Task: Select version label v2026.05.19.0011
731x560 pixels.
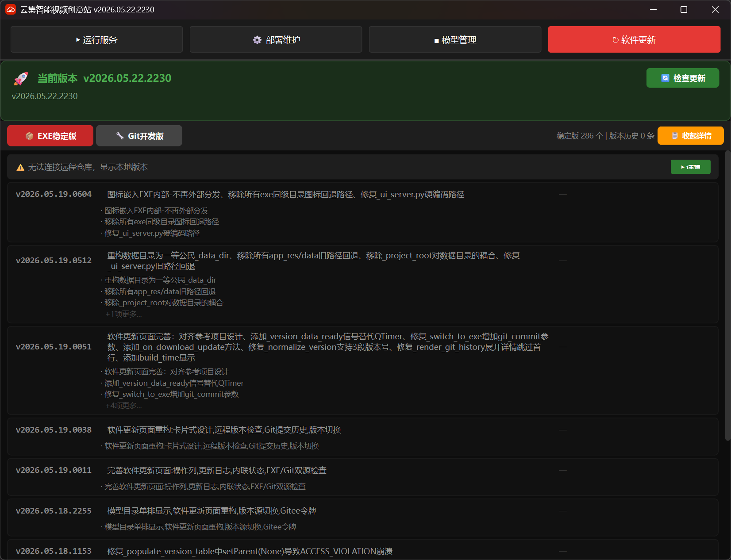Action: click(54, 470)
